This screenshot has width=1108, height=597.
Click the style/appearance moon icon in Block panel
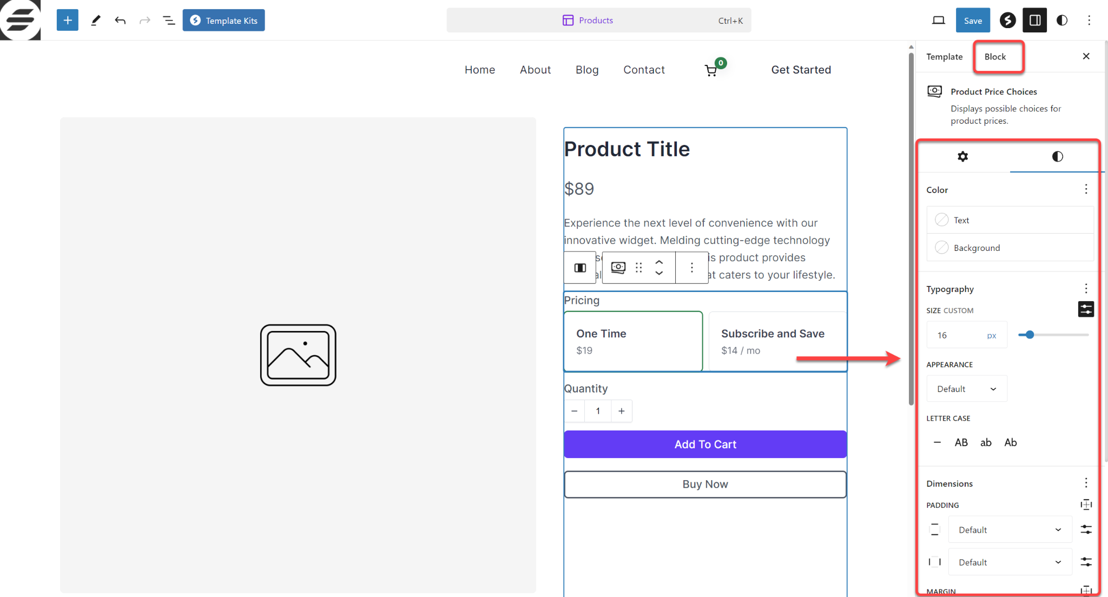tap(1057, 156)
